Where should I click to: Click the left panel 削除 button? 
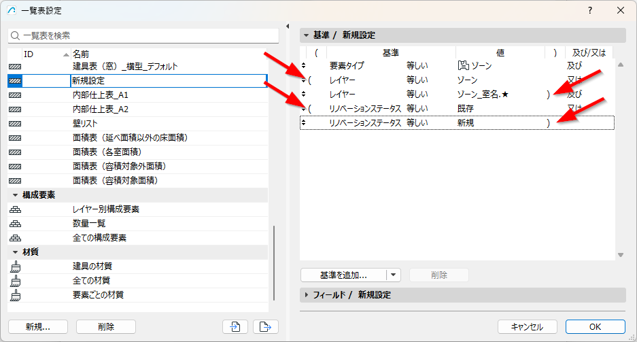[106, 326]
